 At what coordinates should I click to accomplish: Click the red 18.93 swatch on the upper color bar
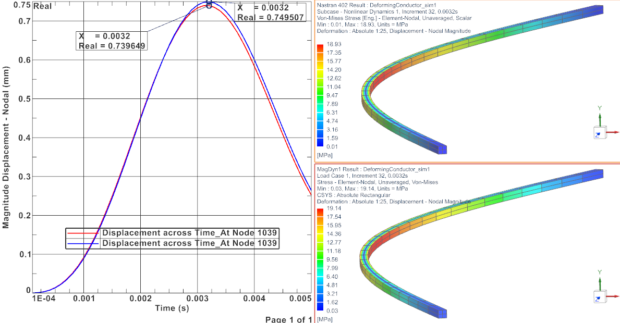click(x=320, y=46)
